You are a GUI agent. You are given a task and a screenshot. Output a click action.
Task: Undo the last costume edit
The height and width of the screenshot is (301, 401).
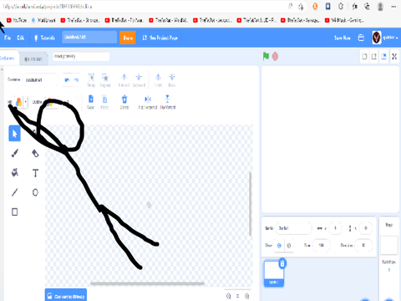click(67, 80)
